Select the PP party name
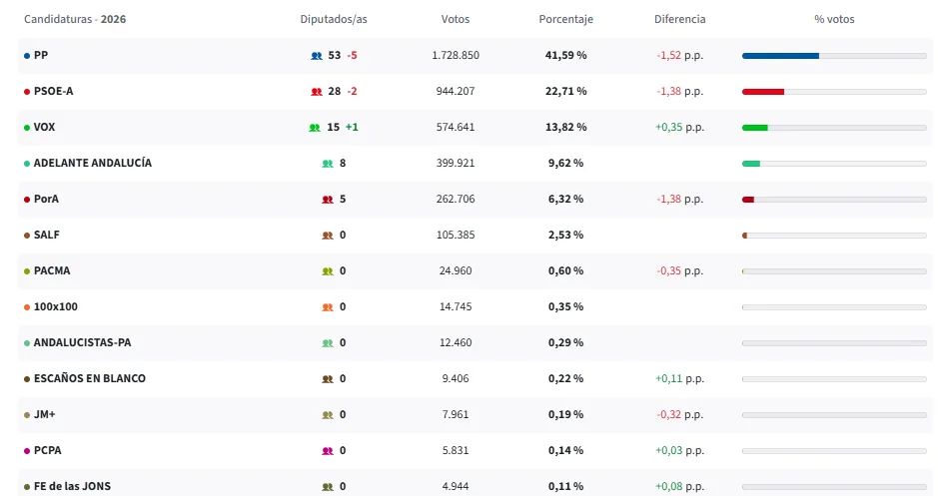This screenshot has height=496, width=938. (41, 55)
